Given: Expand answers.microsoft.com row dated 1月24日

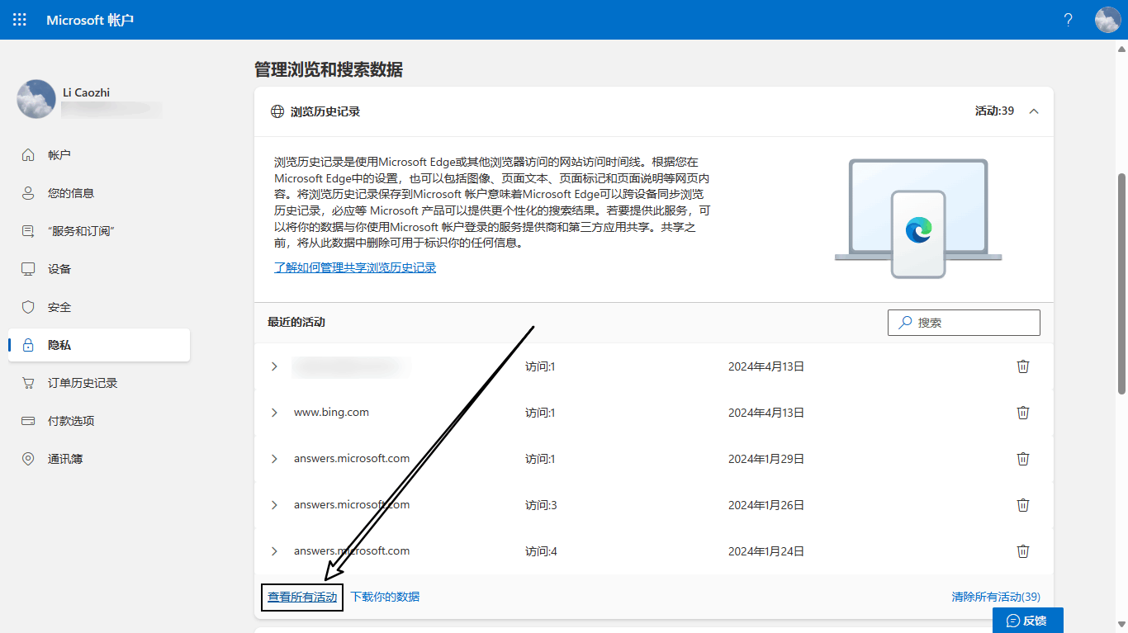Looking at the screenshot, I should (275, 551).
